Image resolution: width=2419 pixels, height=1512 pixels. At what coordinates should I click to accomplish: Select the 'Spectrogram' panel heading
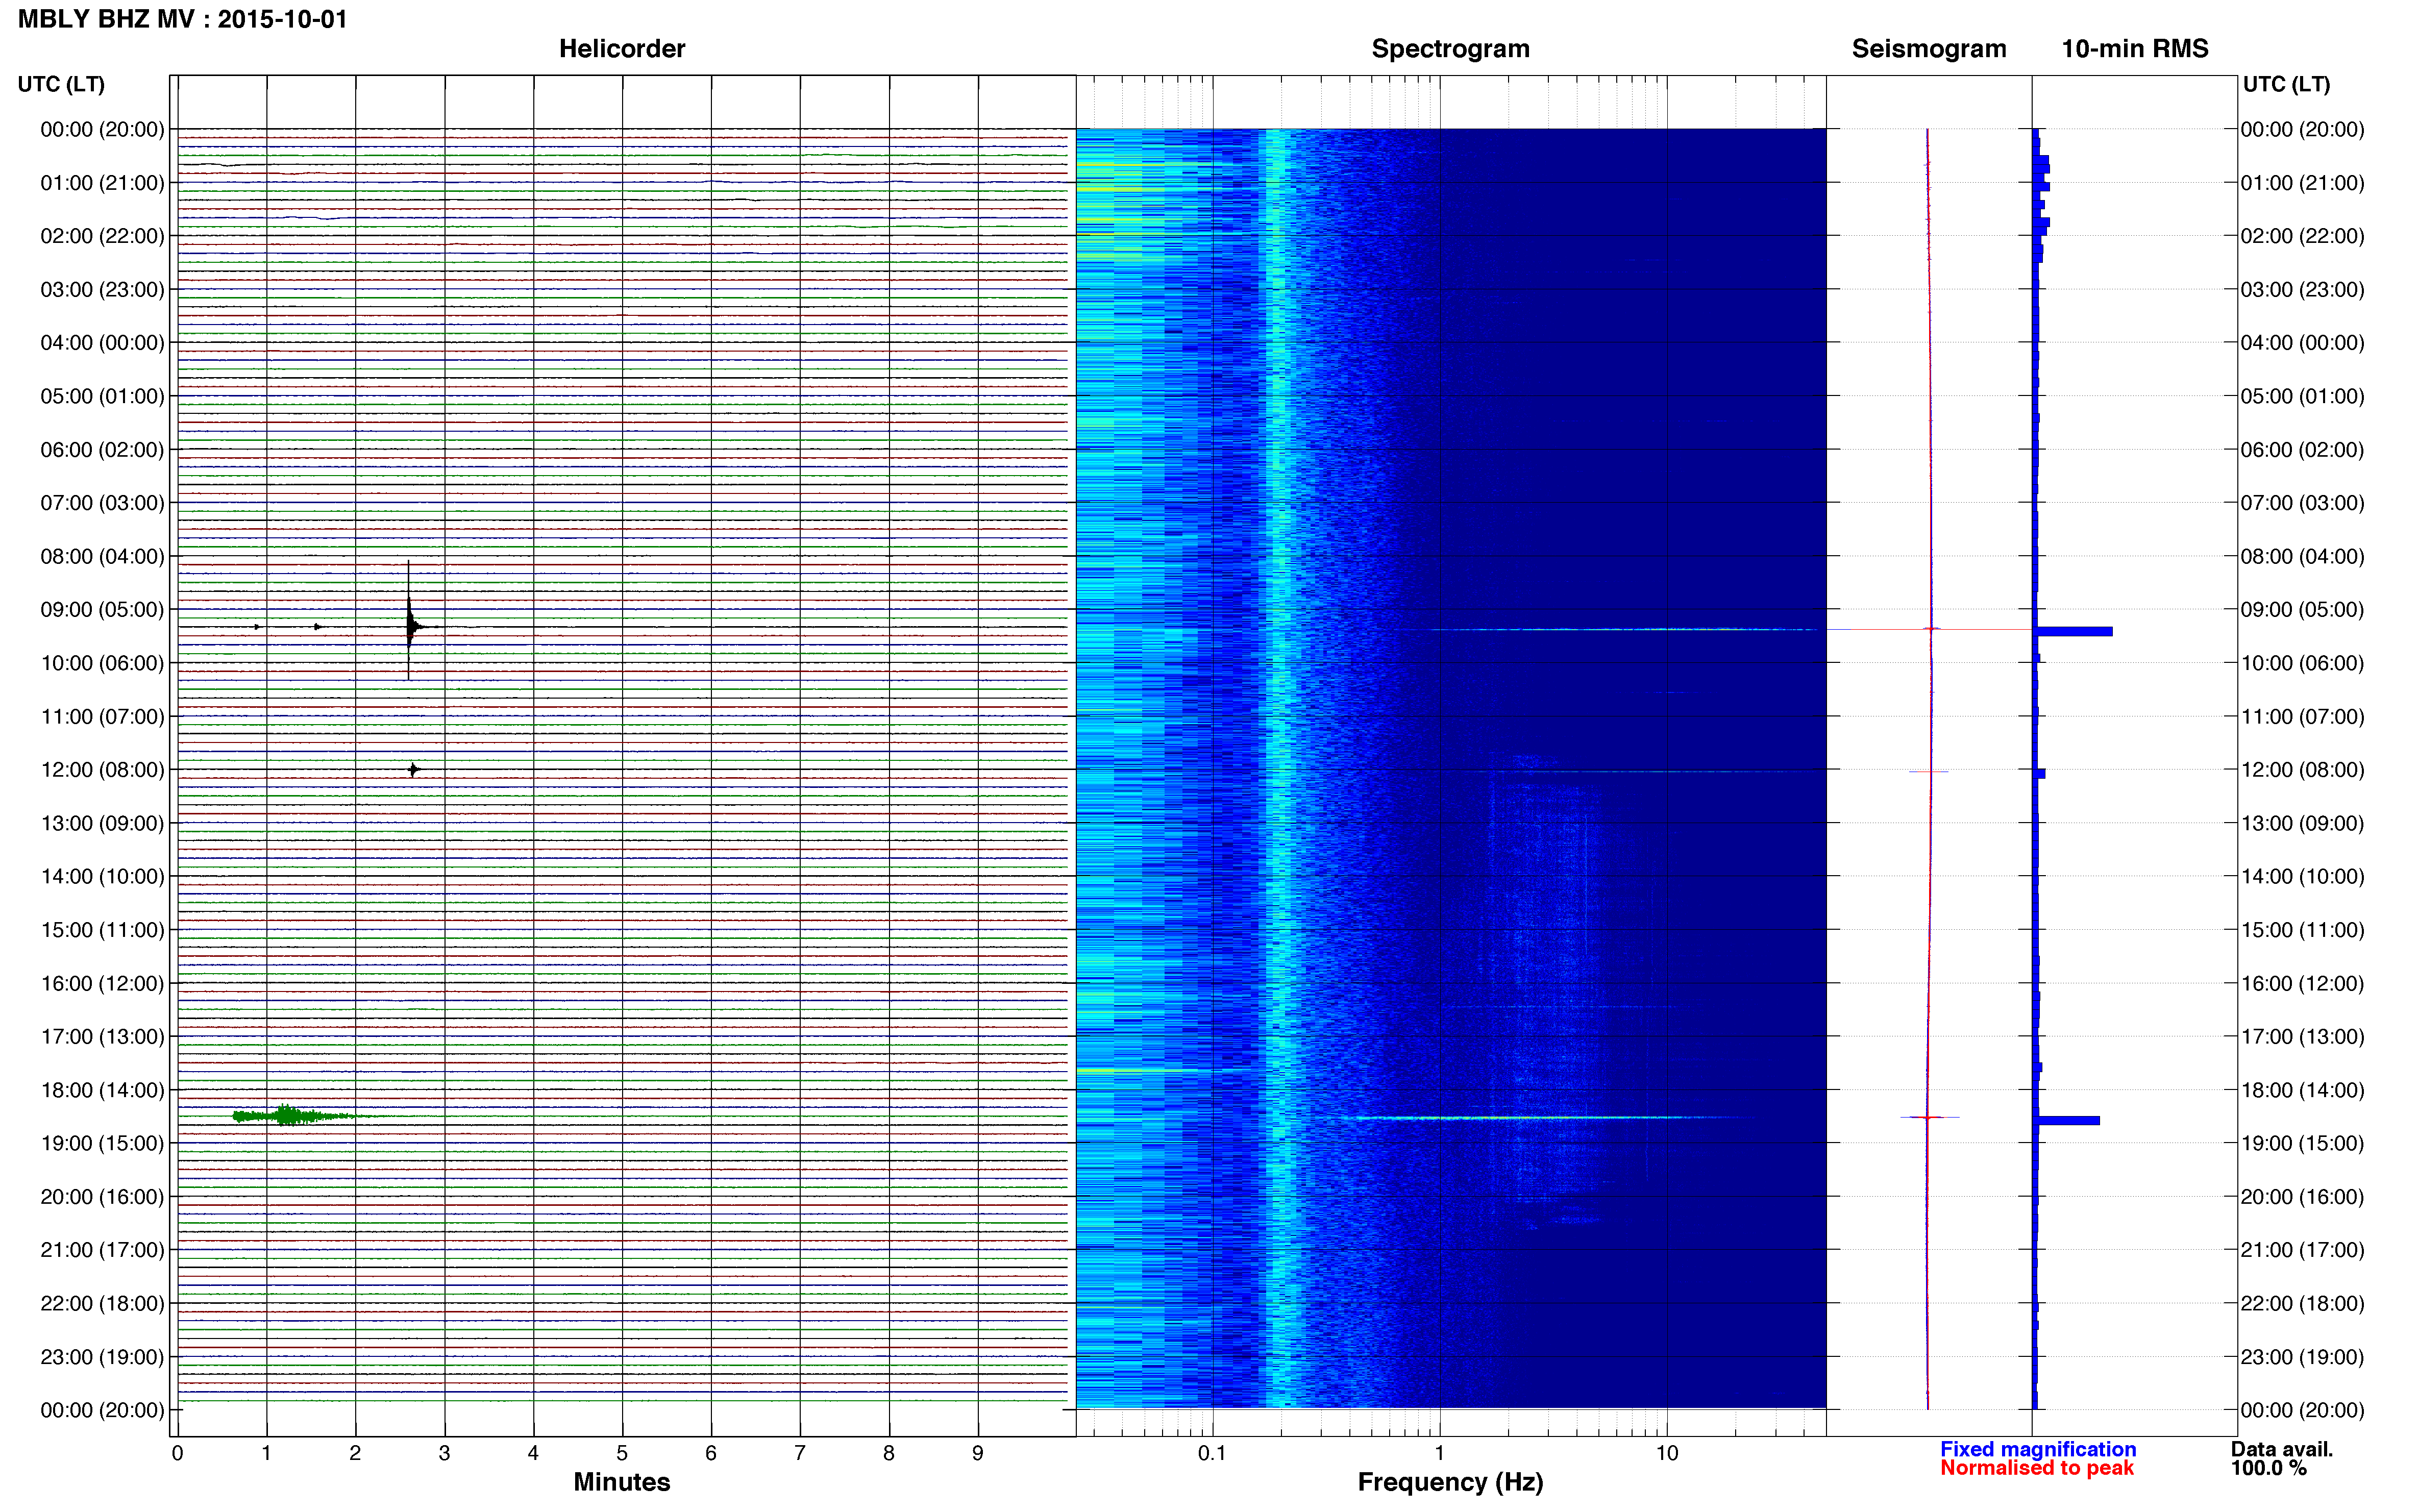pyautogui.click(x=1450, y=49)
